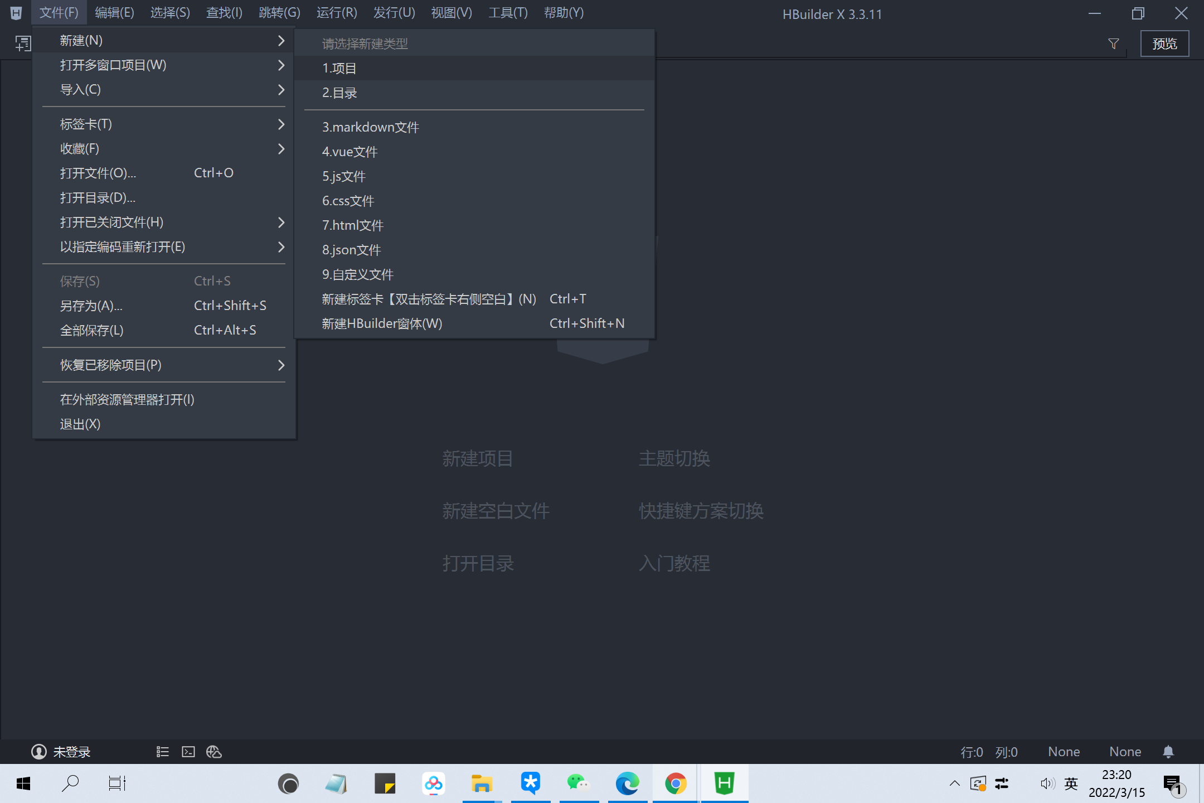Open the 发行(U) menu

[x=394, y=13]
